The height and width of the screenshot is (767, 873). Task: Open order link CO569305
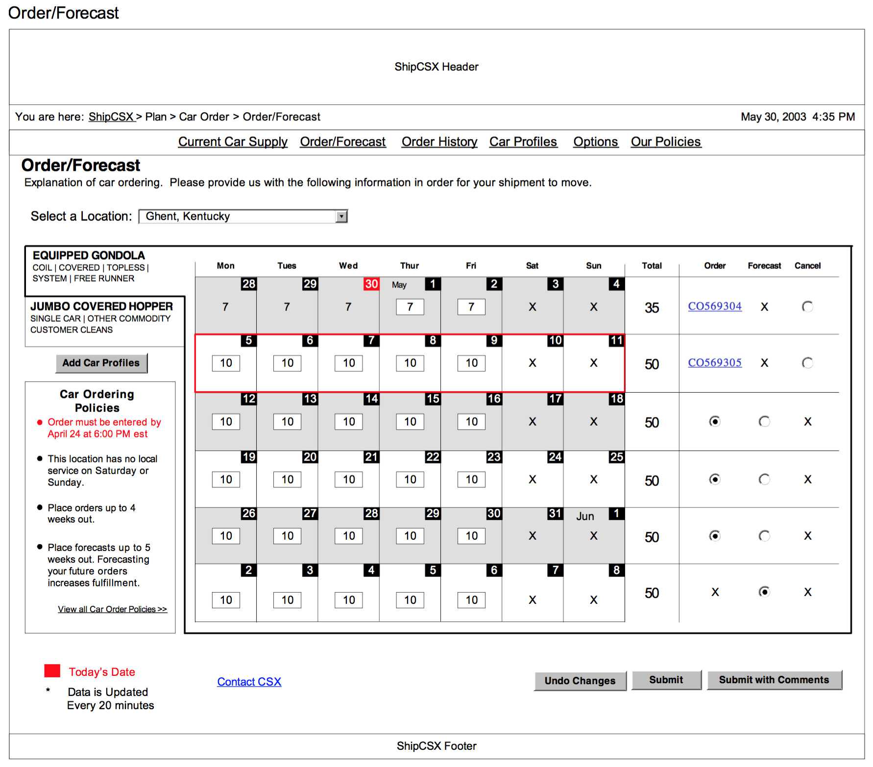pyautogui.click(x=715, y=362)
